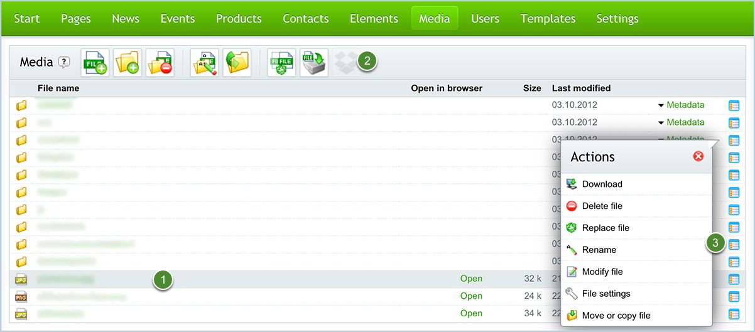
Task: Open the Users tab
Action: pos(485,18)
